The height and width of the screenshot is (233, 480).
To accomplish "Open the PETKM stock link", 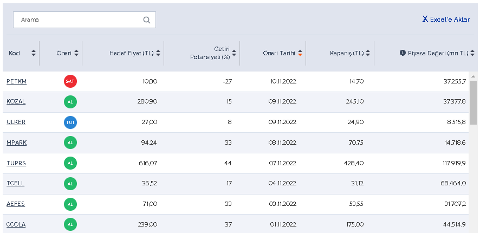I will (16, 81).
